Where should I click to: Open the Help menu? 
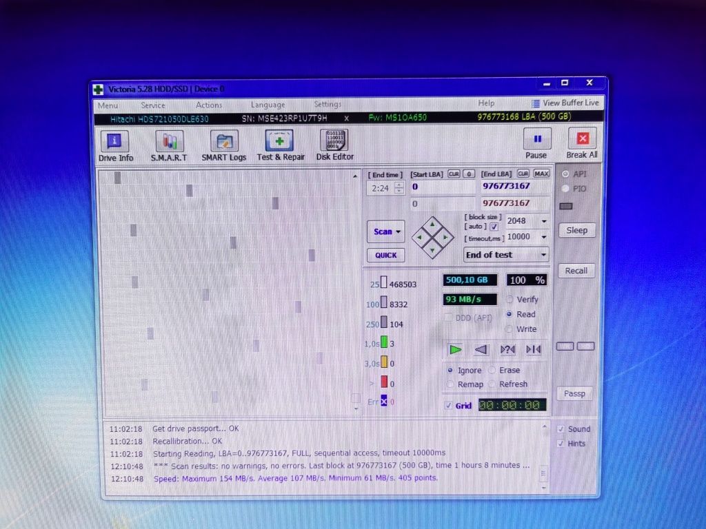[x=486, y=103]
